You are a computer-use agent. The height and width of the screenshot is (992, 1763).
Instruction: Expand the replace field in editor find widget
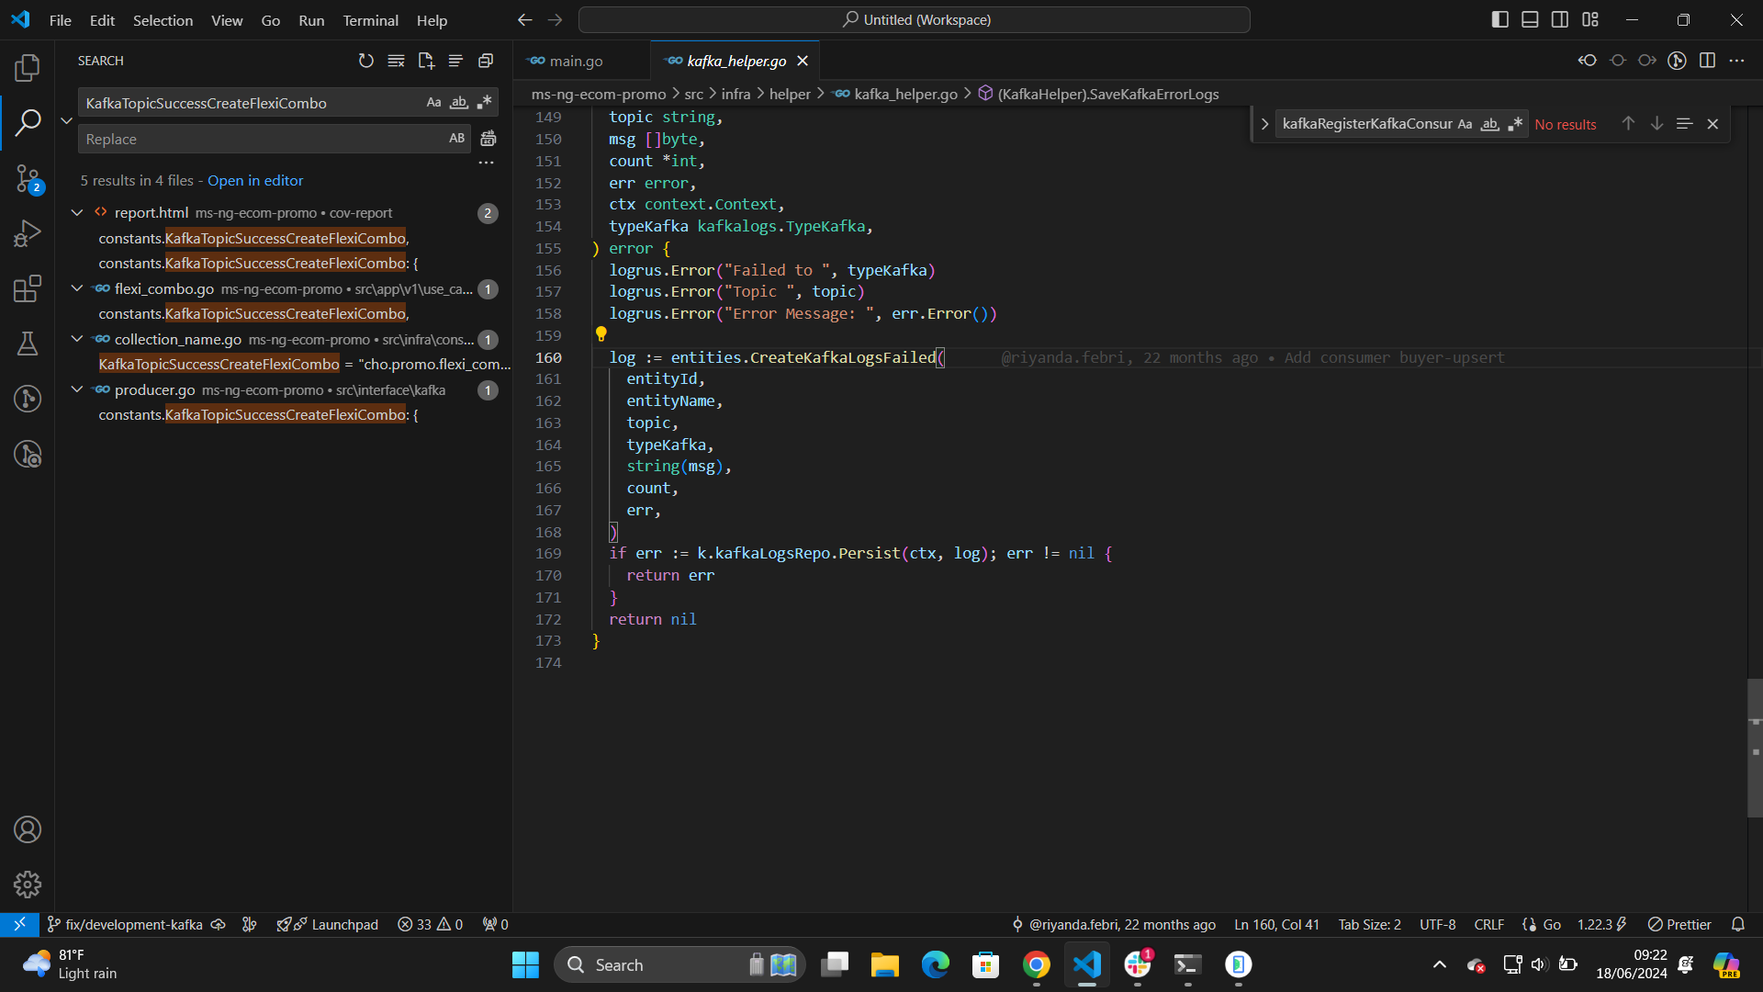[x=1264, y=124]
